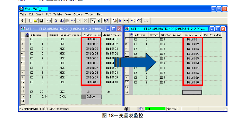This screenshot has height=126, width=236.
Task: Select row 1 header in CPU 414-3 table
Action: click(x=23, y=39)
